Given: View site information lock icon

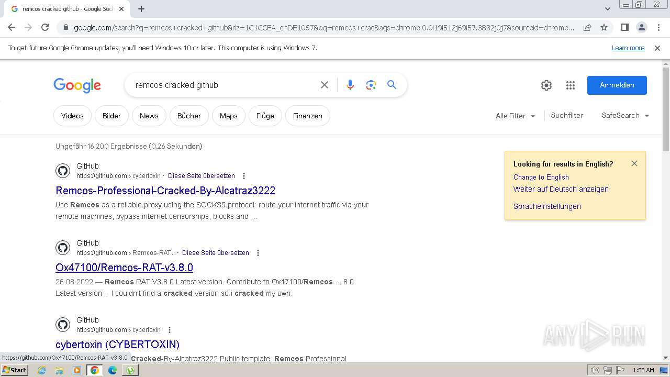Looking at the screenshot, I should tap(65, 27).
